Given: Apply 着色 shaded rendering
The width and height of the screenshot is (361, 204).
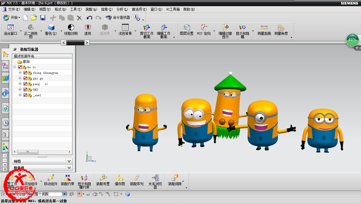Looking at the screenshot, I should click(51, 30).
